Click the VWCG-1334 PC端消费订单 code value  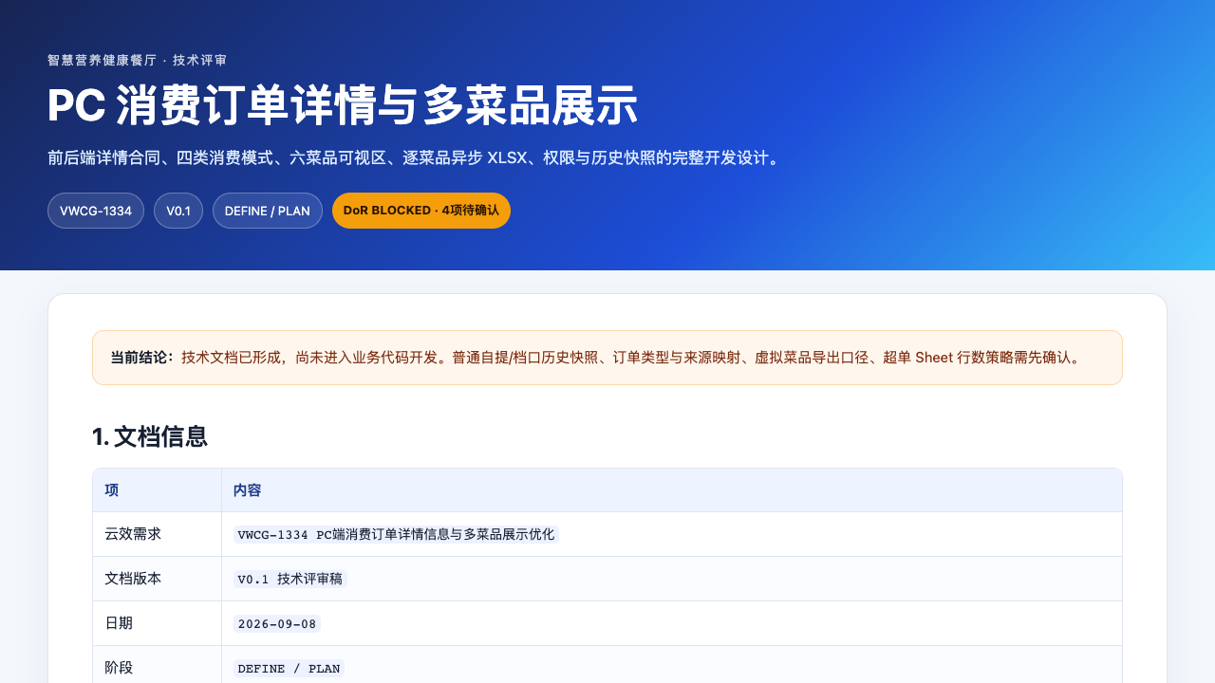click(x=396, y=534)
